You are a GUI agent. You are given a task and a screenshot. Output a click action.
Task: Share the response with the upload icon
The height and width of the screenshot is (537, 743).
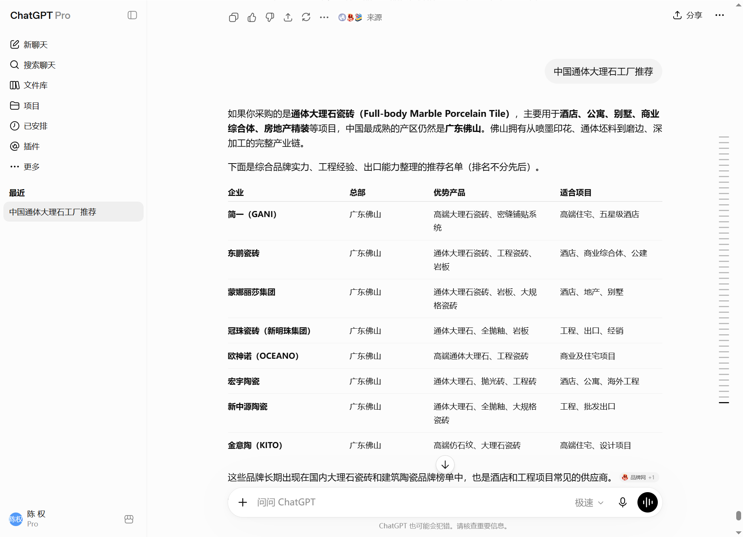coord(288,17)
